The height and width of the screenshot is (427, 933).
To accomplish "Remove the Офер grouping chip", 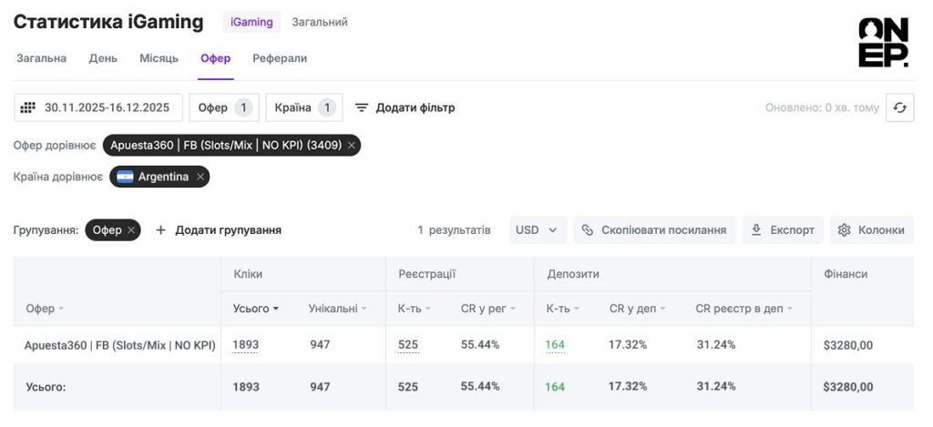I will pos(131,230).
